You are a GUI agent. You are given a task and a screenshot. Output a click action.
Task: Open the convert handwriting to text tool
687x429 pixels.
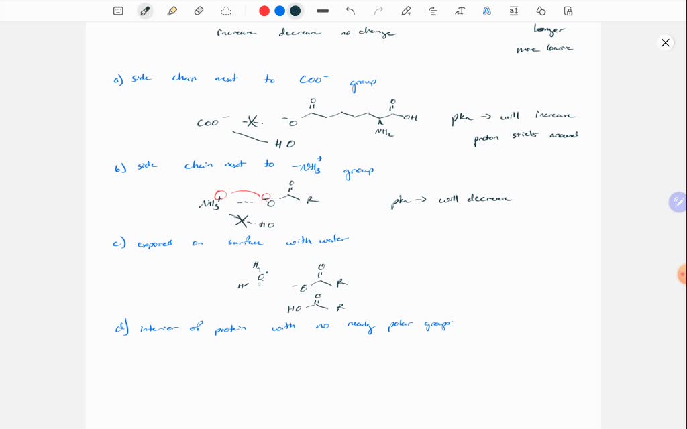pyautogui.click(x=460, y=11)
